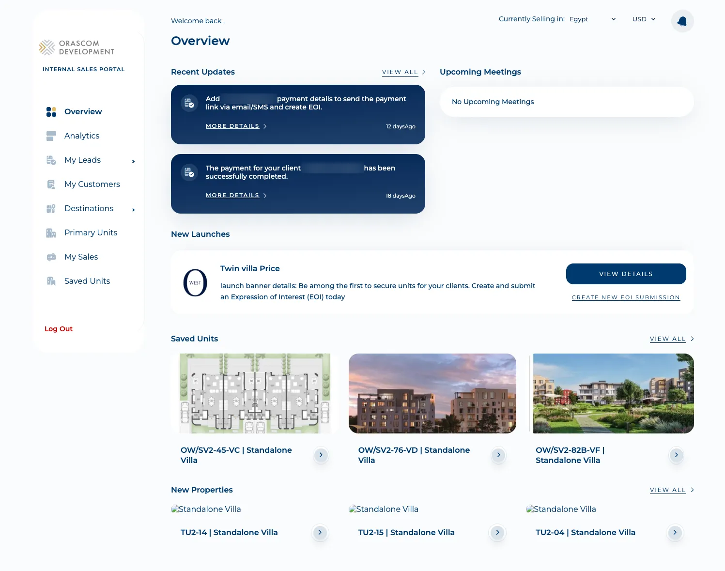This screenshot has width=725, height=571.
Task: Click the 'No Upcoming Meetings' card
Action: [567, 102]
